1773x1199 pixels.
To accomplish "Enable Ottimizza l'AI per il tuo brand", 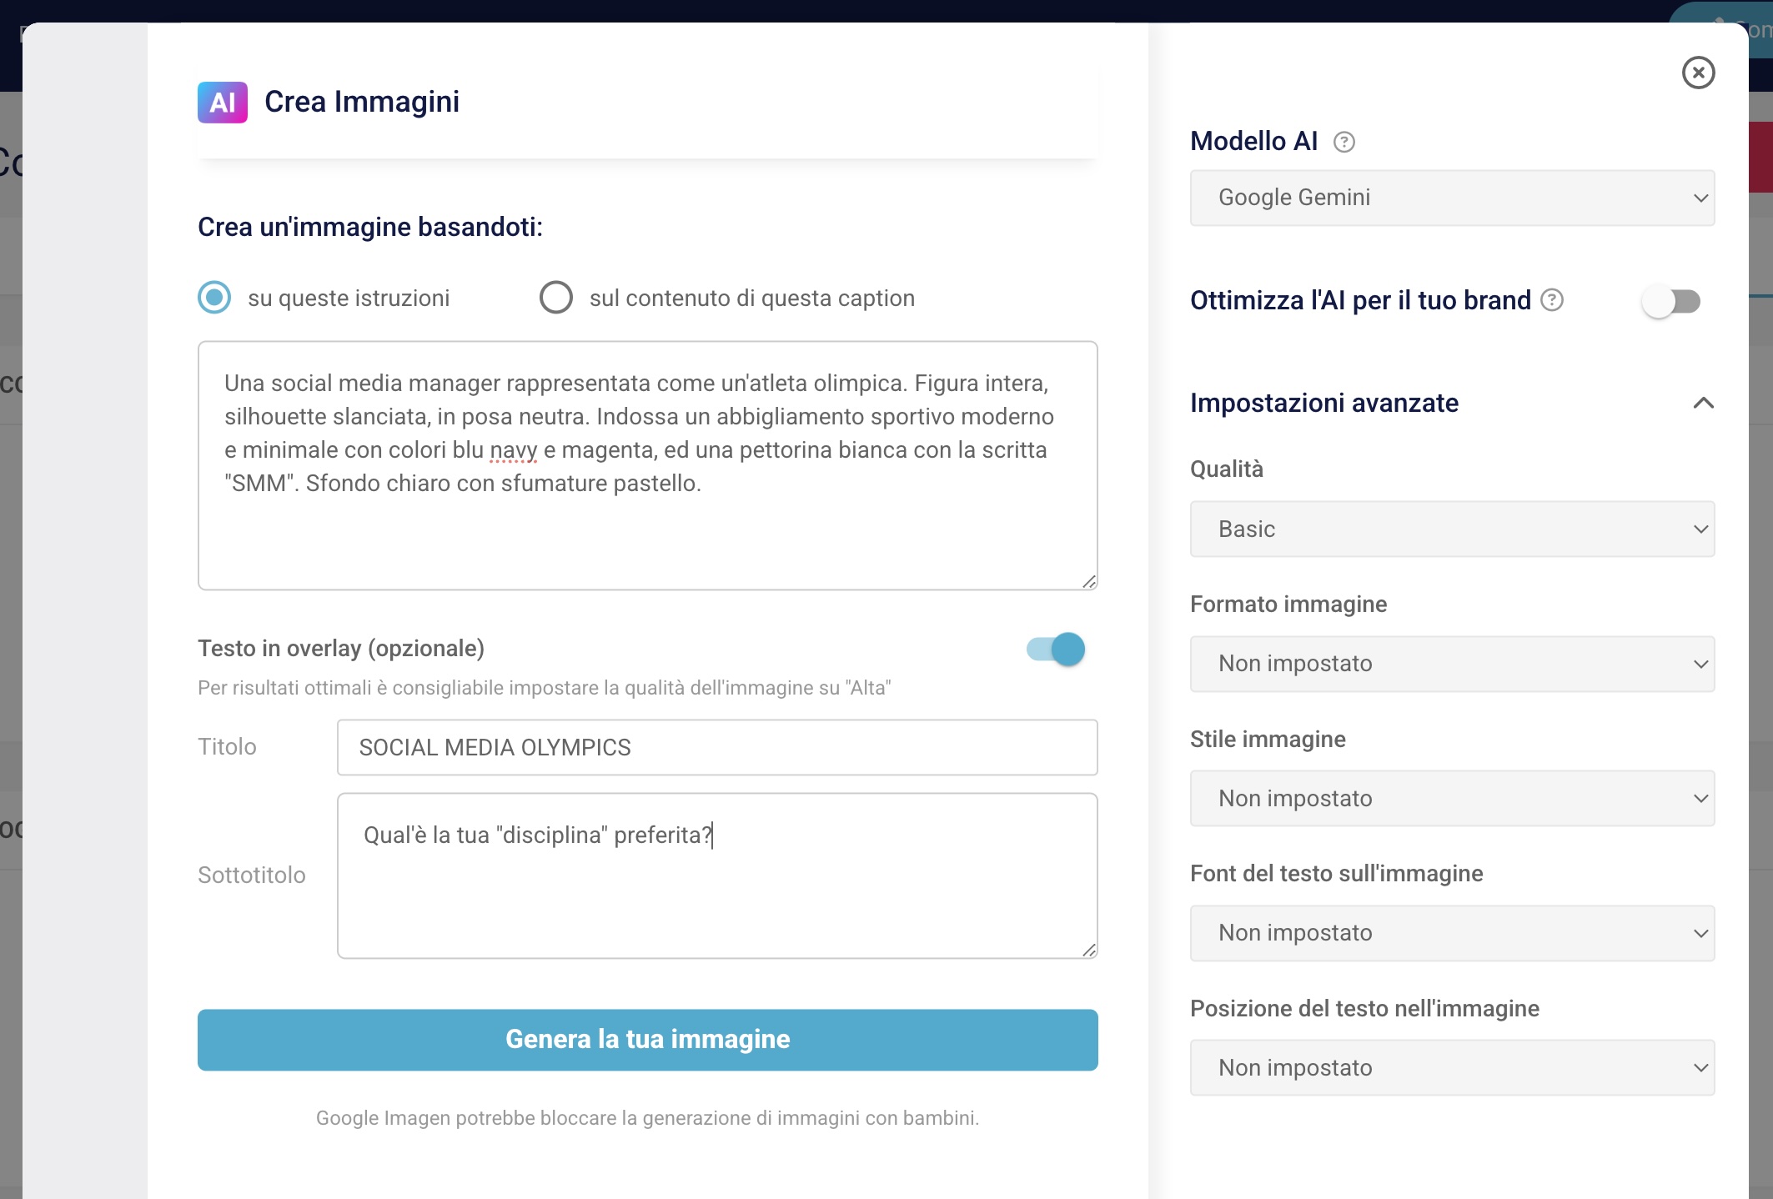I will (x=1670, y=301).
